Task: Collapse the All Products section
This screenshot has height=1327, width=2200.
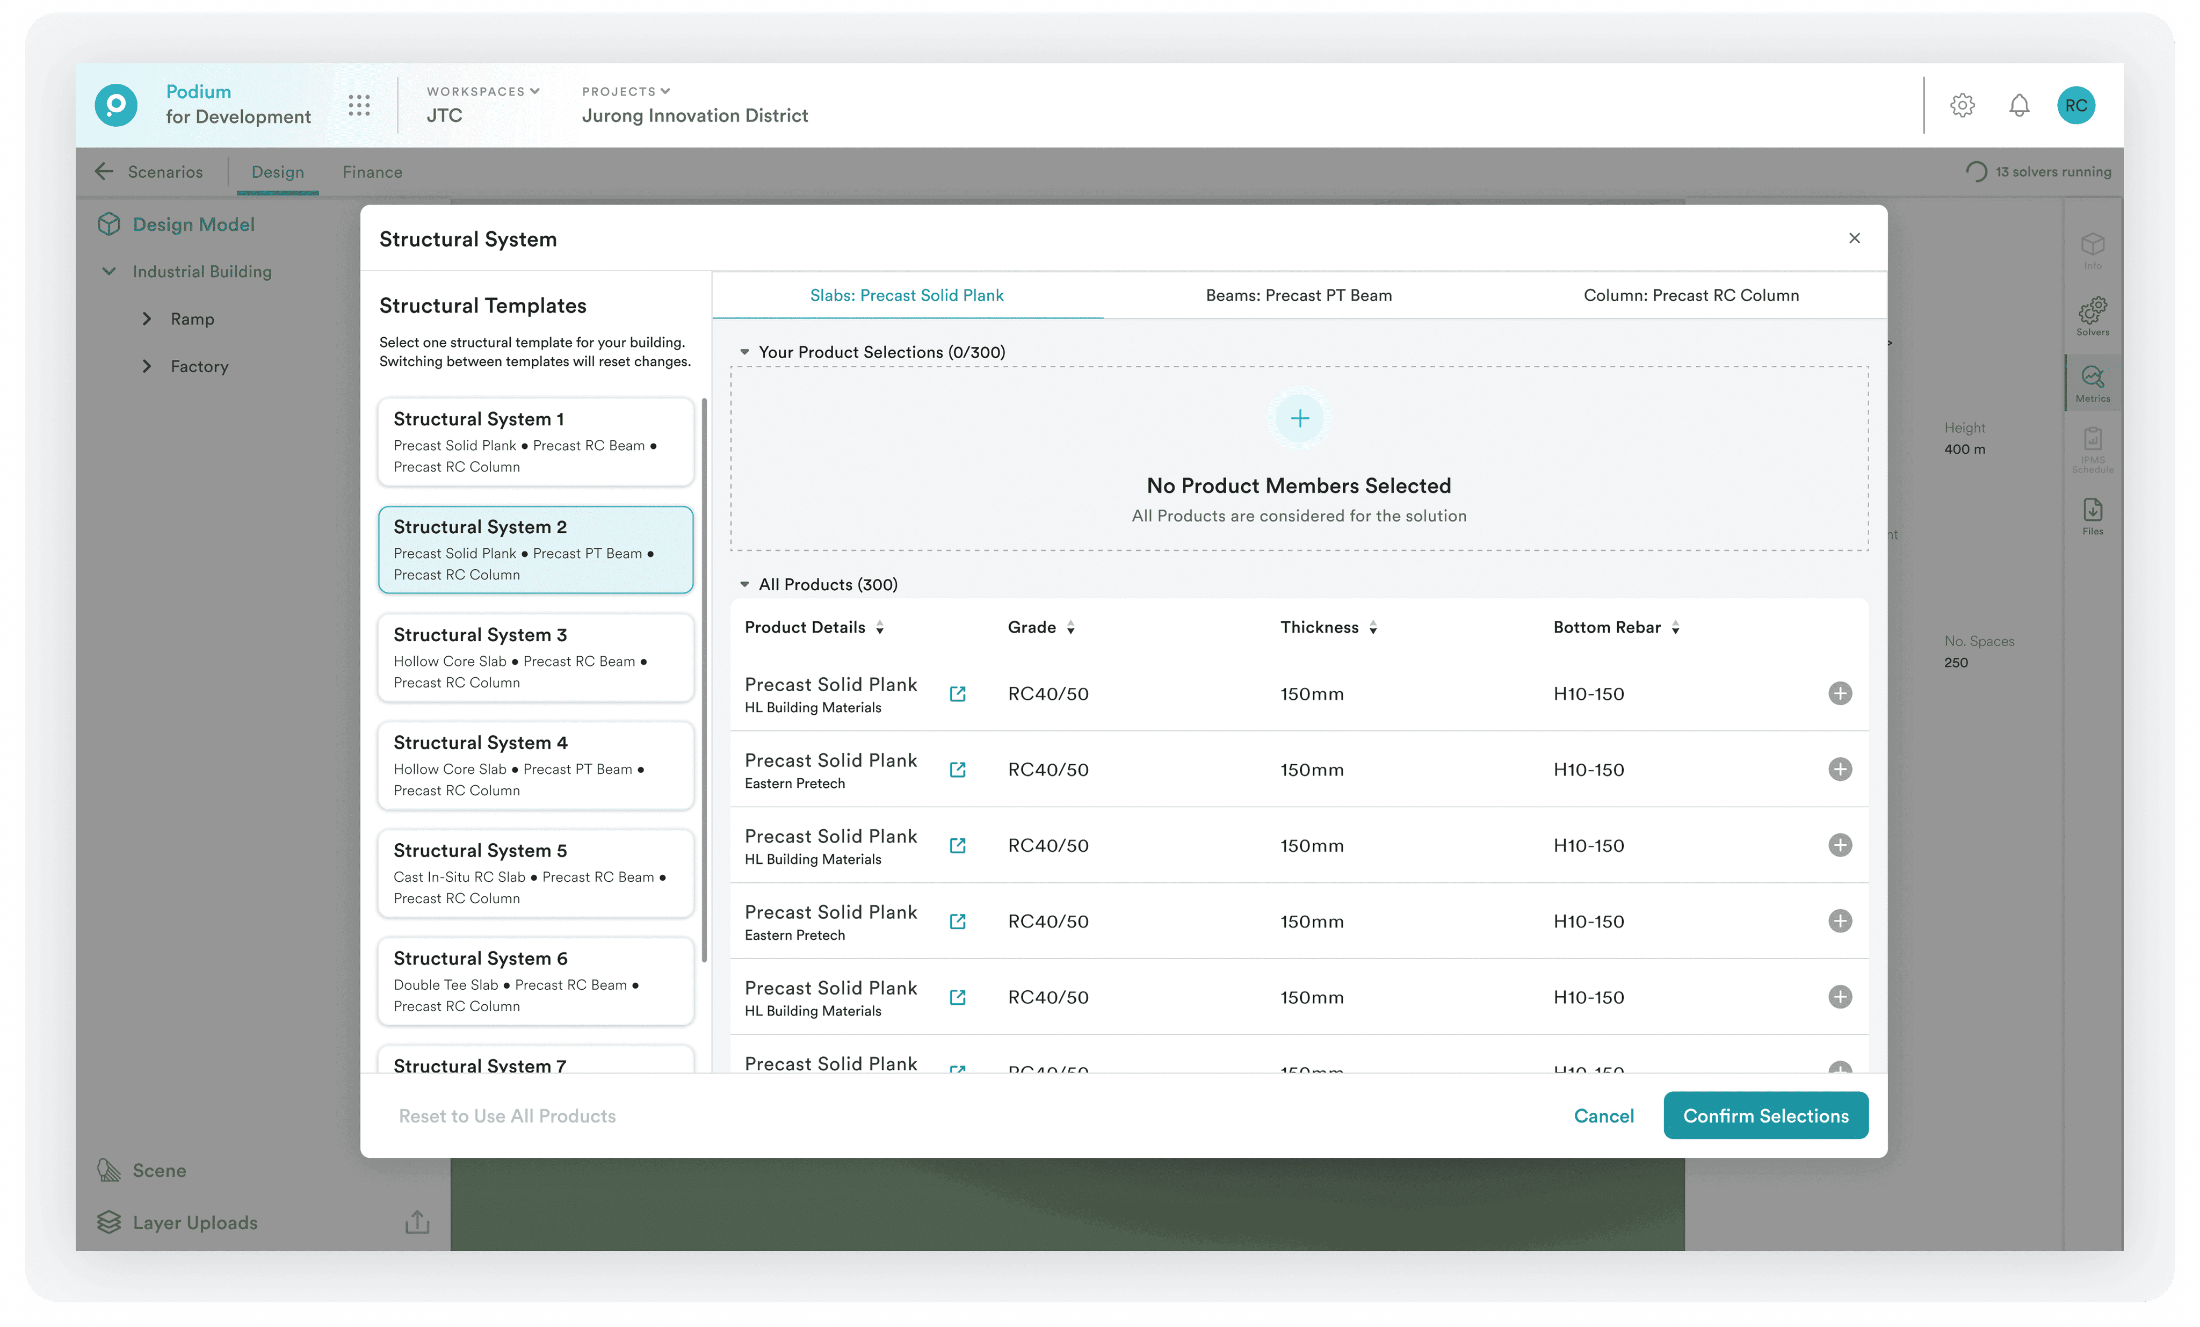Action: point(744,585)
